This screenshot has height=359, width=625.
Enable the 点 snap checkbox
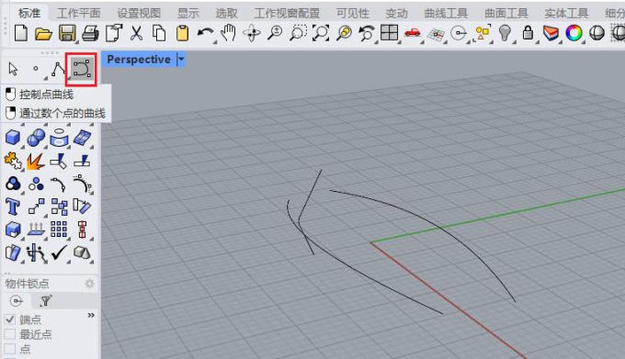coord(9,349)
